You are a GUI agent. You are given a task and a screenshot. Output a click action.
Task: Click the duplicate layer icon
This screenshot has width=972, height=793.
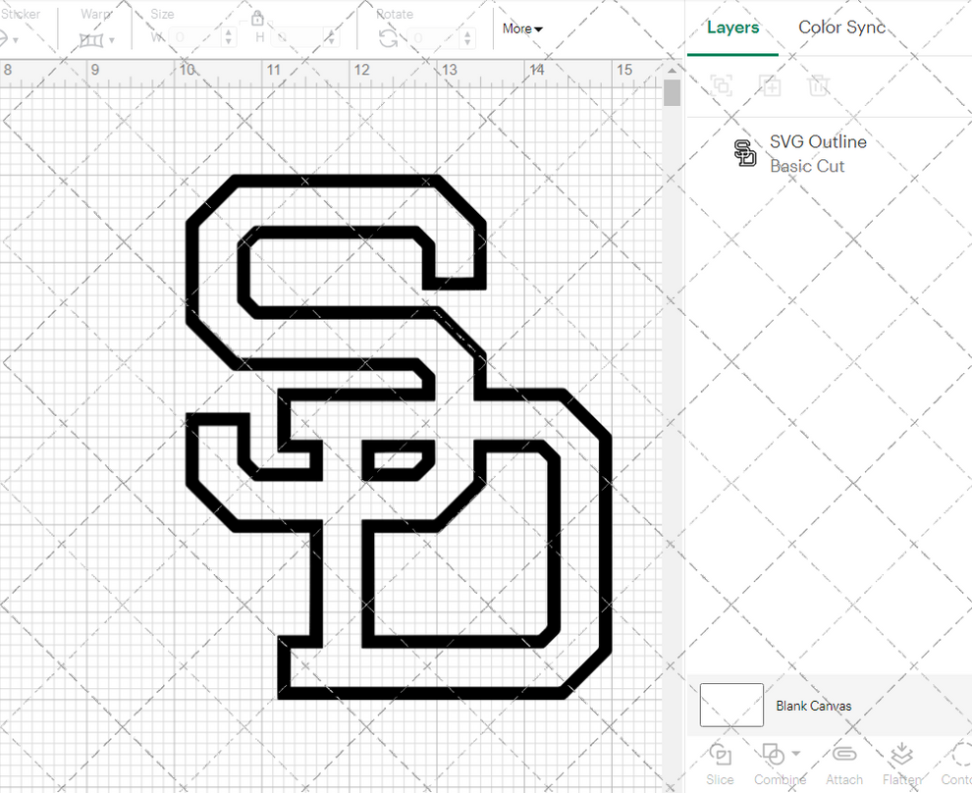point(770,85)
